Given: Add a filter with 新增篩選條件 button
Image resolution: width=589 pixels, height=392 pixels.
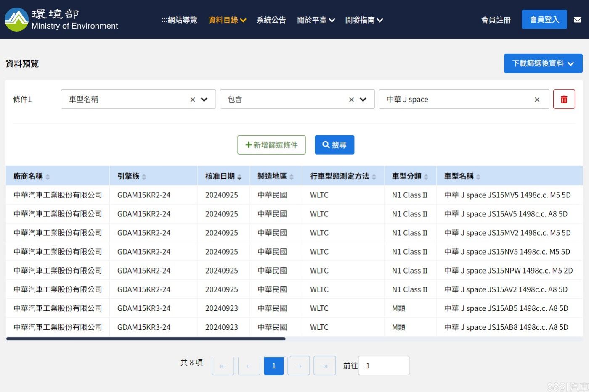Looking at the screenshot, I should (271, 145).
